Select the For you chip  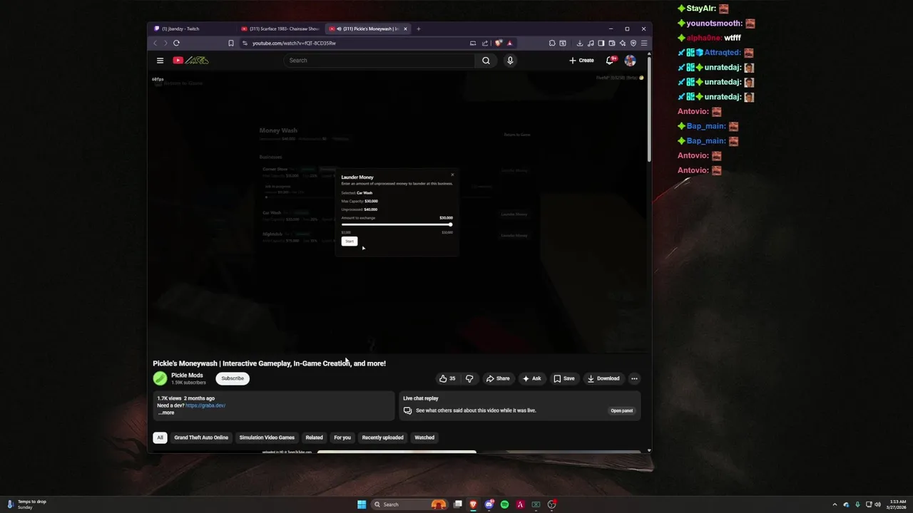click(342, 437)
